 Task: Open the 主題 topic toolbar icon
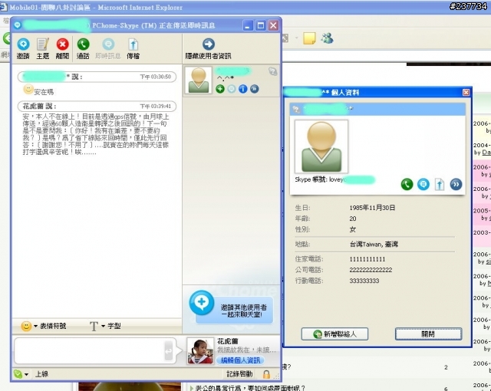click(x=43, y=44)
